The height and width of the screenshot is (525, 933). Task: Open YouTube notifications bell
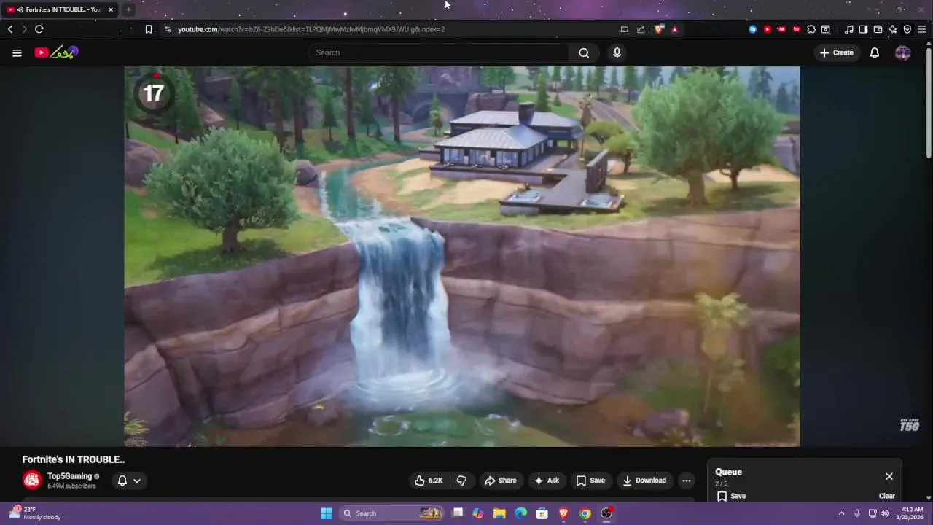pos(875,52)
